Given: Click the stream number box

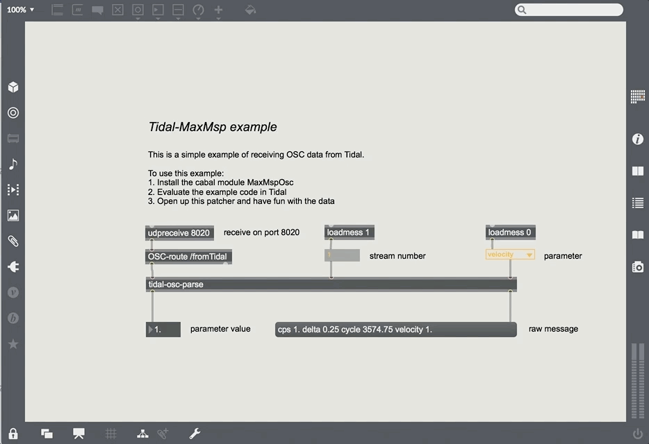Looking at the screenshot, I should (342, 255).
